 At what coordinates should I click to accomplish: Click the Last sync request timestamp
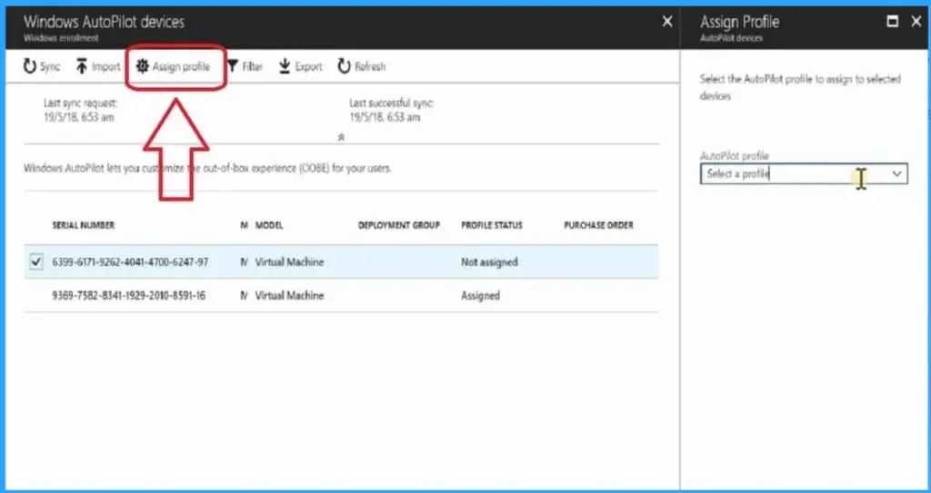[x=79, y=117]
